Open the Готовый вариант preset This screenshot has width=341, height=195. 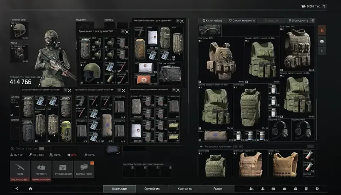63,169
